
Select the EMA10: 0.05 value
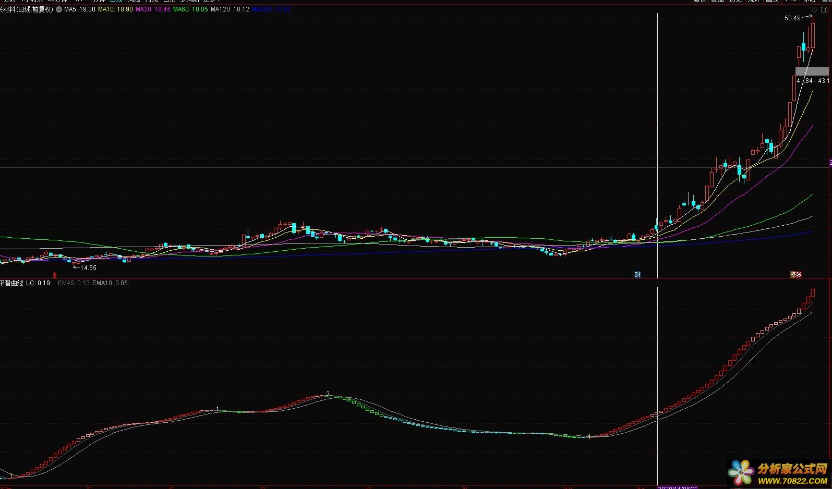(110, 283)
